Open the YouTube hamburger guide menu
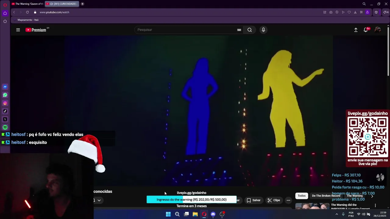Viewport: 390px width, 219px height. pyautogui.click(x=18, y=30)
